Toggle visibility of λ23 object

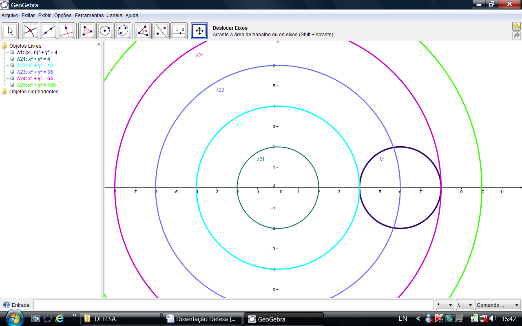click(x=13, y=72)
